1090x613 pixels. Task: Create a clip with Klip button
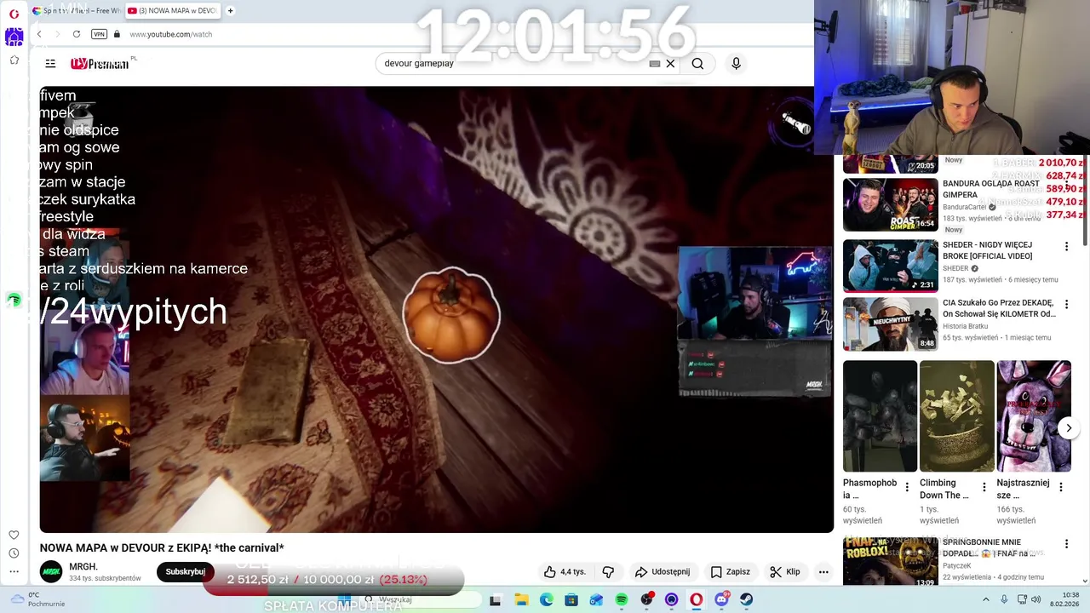tap(785, 572)
